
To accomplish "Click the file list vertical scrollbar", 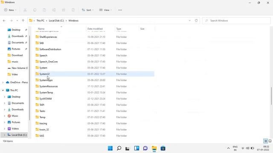I will pyautogui.click(x=271, y=96).
